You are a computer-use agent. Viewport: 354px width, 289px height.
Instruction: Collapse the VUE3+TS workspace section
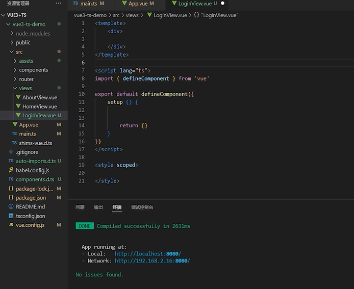point(3,15)
